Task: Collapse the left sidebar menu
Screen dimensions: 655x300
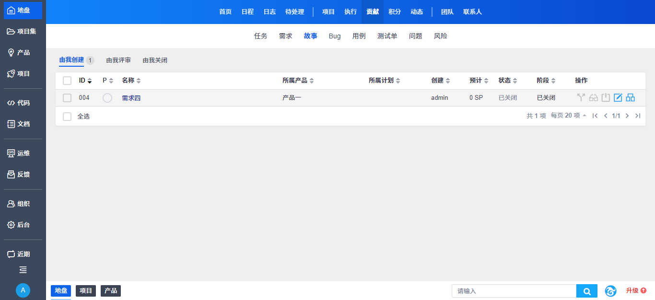Action: point(23,270)
